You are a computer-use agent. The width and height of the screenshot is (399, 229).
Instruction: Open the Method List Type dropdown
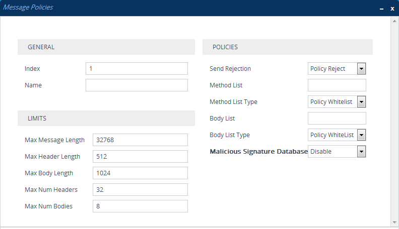pos(337,101)
